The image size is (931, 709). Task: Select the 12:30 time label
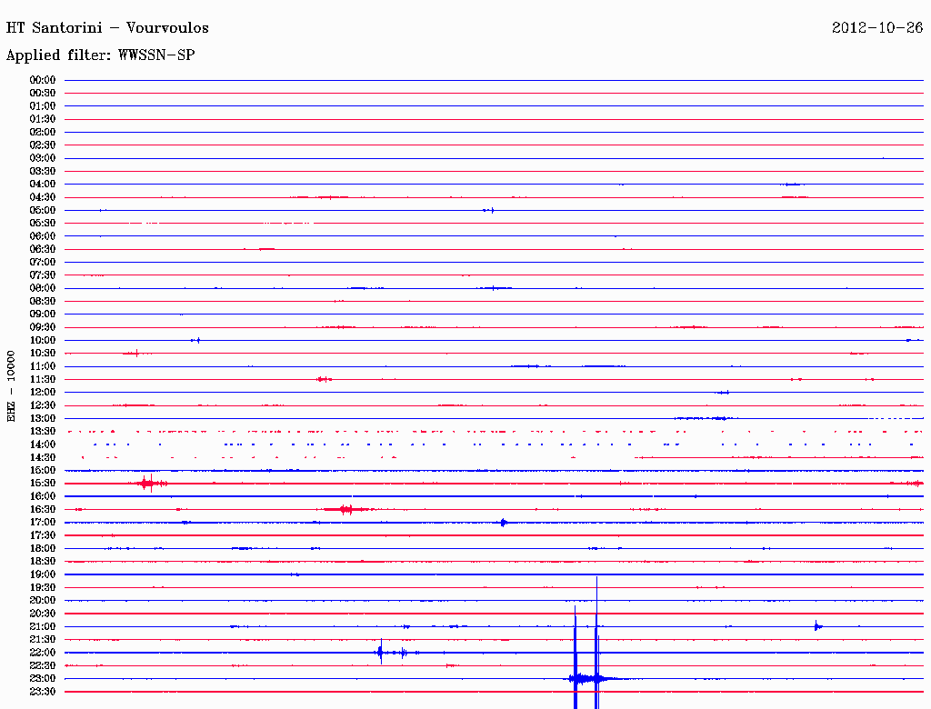point(43,405)
